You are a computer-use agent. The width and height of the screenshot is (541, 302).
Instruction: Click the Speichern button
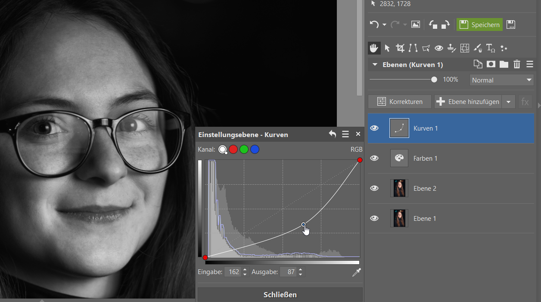pos(479,24)
